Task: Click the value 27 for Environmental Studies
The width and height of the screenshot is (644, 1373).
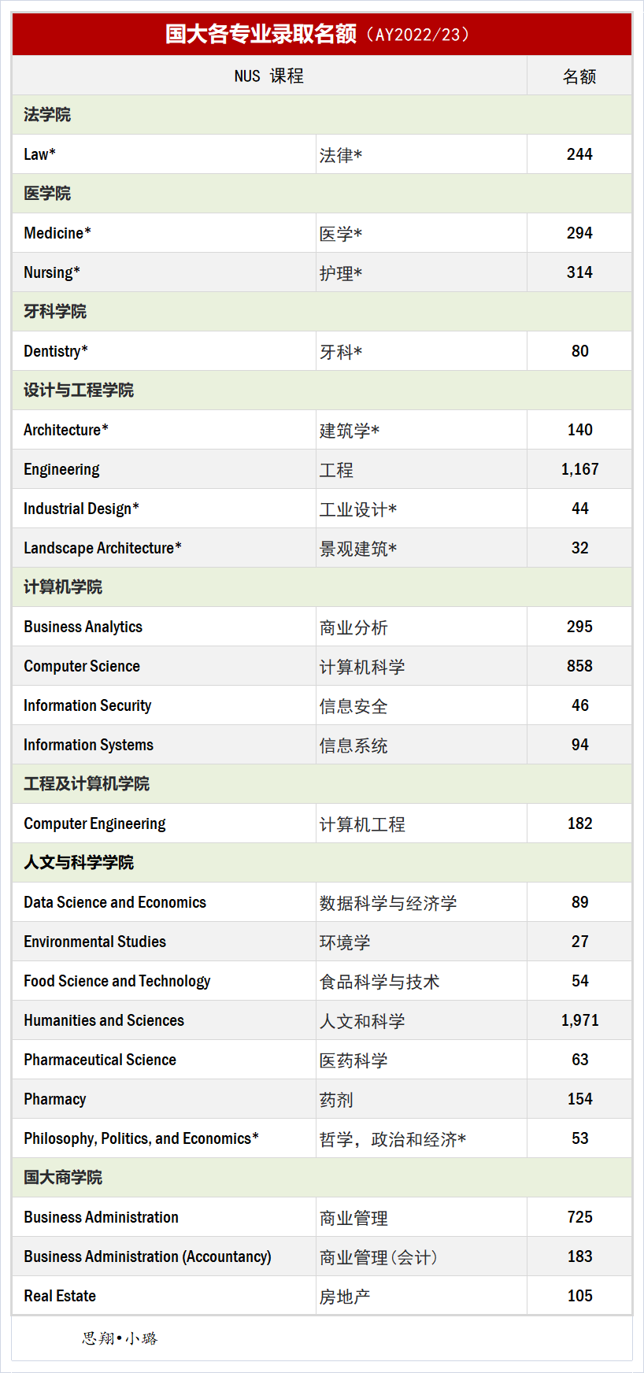Action: tap(580, 942)
